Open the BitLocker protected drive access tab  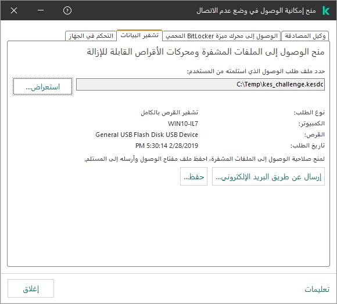coord(221,36)
